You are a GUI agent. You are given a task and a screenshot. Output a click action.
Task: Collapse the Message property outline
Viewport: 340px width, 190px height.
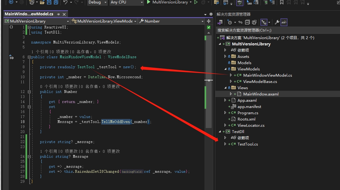tap(29, 157)
